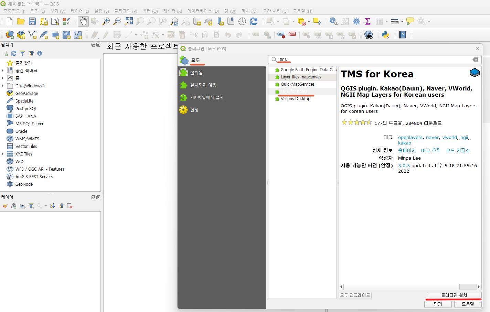Click the horizontal scrollbar in plugin details
The height and width of the screenshot is (312, 490).
[x=410, y=287]
